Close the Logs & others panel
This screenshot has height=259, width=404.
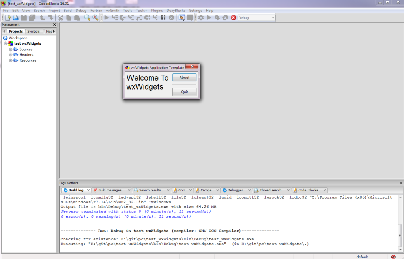pos(401,183)
